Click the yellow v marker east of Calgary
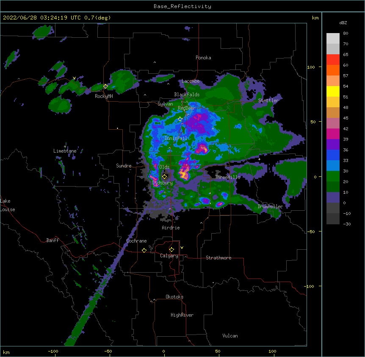Viewport: 365px width, 357px height. pos(182,248)
